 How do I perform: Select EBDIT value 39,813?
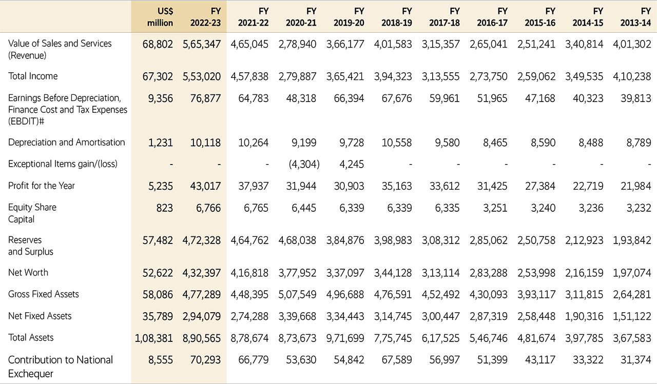pyautogui.click(x=636, y=98)
